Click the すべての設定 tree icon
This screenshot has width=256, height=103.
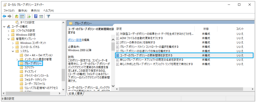(x=17, y=22)
